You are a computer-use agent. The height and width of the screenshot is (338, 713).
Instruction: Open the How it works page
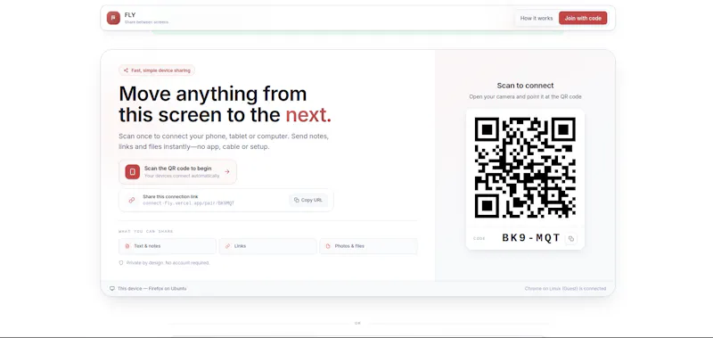[x=537, y=18]
